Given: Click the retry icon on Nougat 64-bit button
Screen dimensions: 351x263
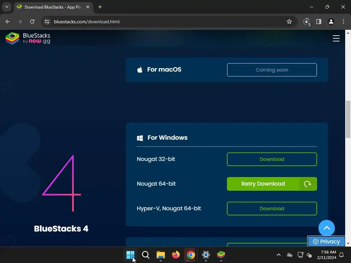Looking at the screenshot, I should point(307,184).
